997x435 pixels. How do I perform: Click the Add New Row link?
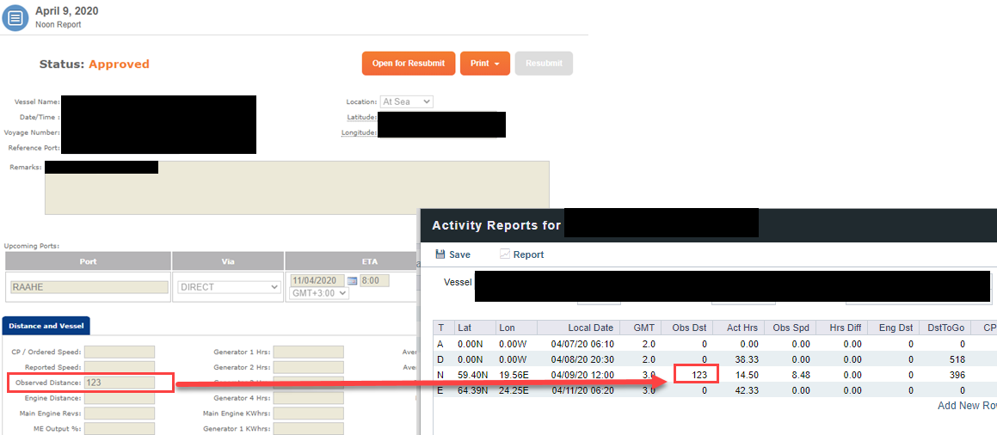[967, 406]
